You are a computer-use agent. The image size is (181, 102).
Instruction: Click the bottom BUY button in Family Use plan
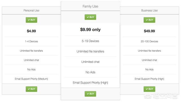[x=90, y=94]
